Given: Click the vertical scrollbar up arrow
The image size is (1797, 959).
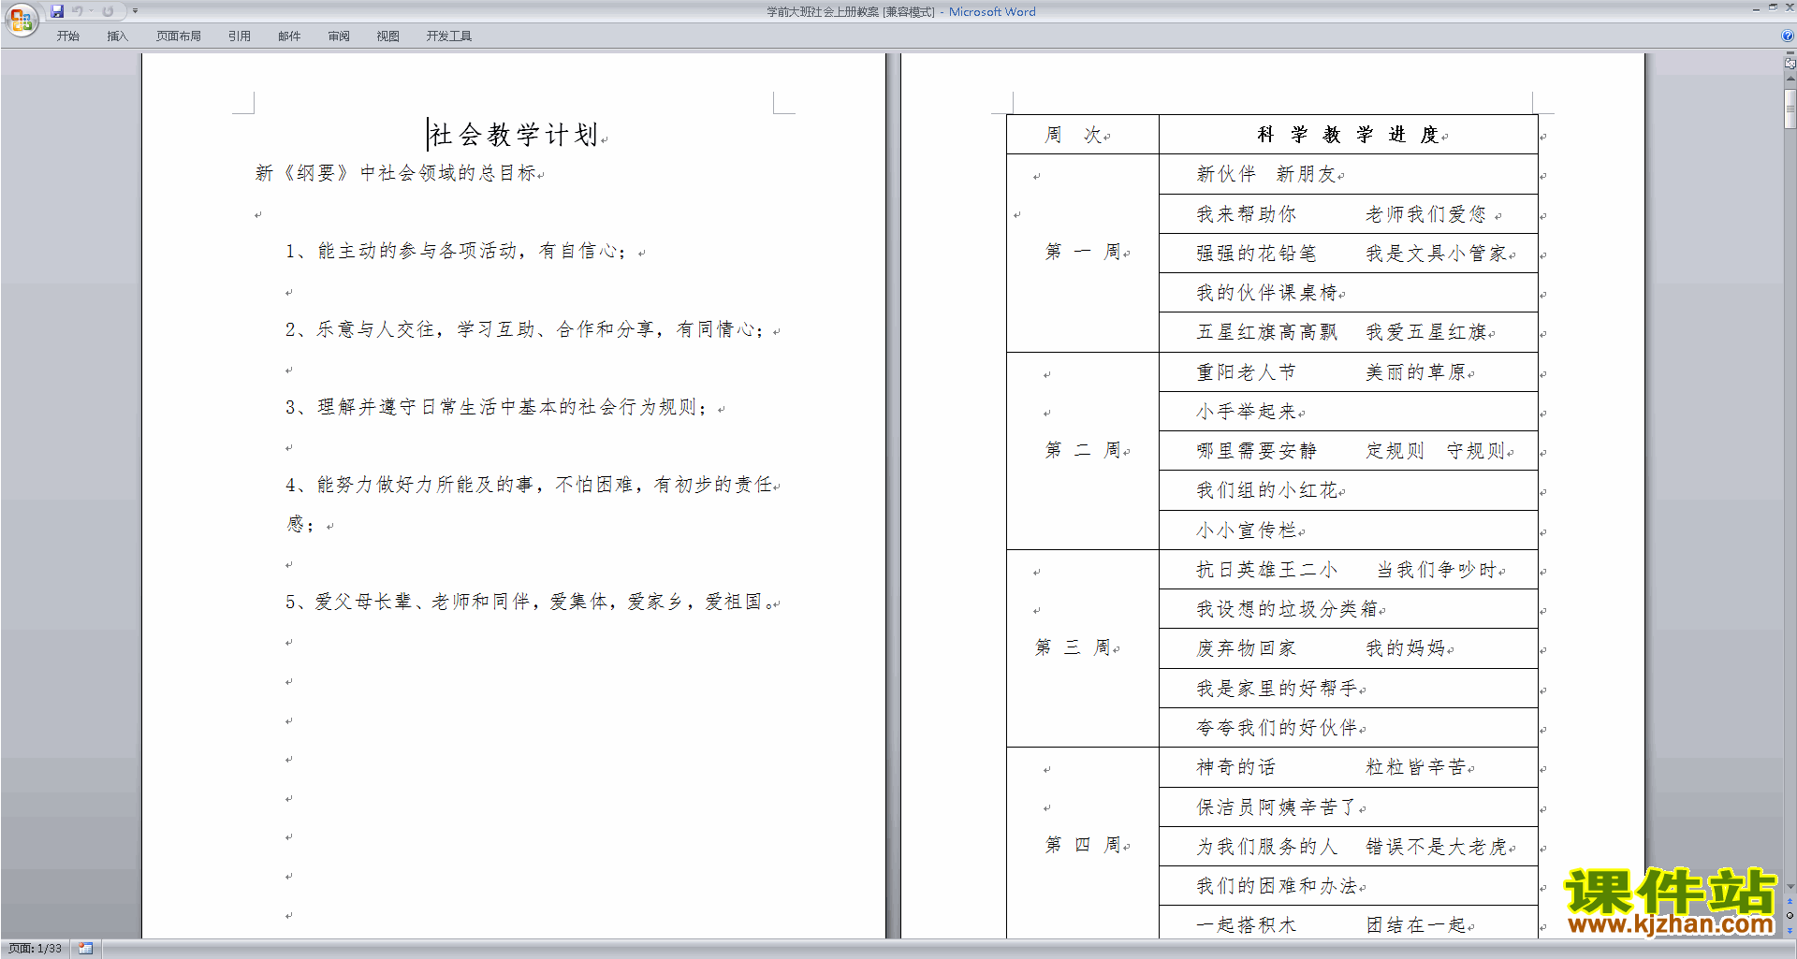Looking at the screenshot, I should point(1790,79).
